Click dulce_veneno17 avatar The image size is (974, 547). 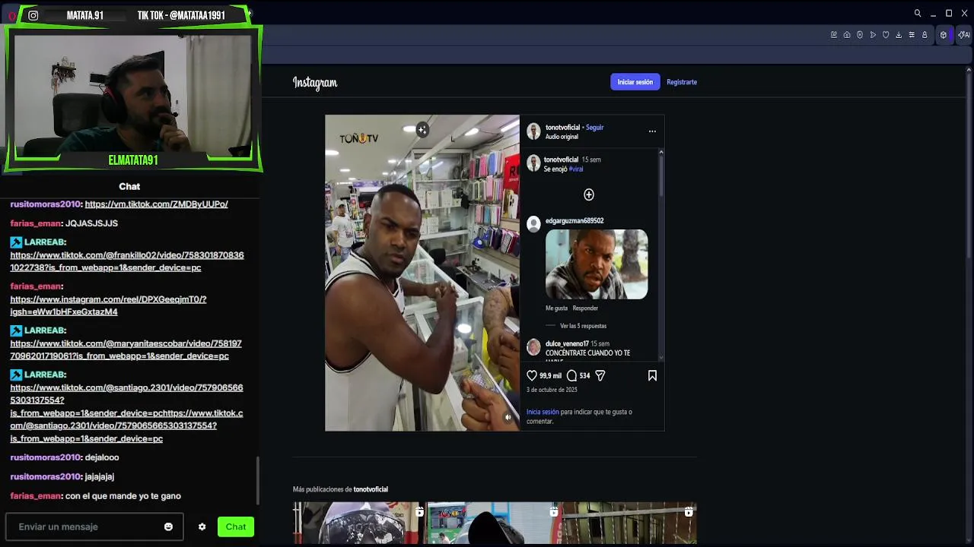[x=533, y=347]
